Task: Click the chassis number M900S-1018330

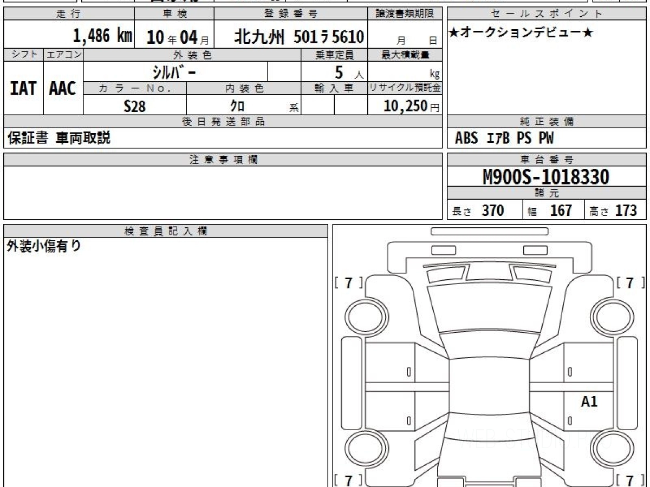Action: 546,176
